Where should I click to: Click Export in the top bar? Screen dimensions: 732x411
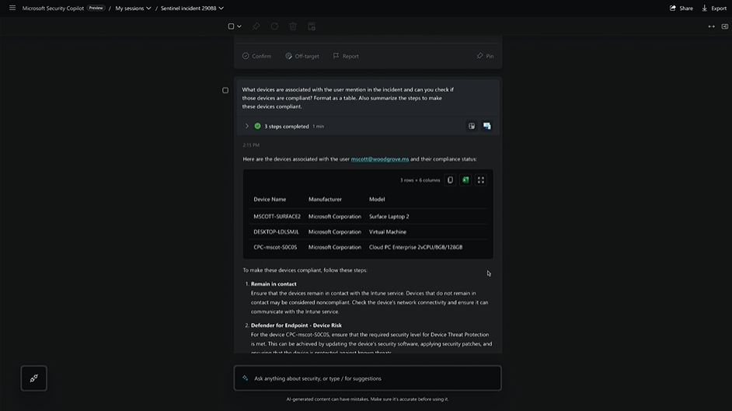(714, 8)
